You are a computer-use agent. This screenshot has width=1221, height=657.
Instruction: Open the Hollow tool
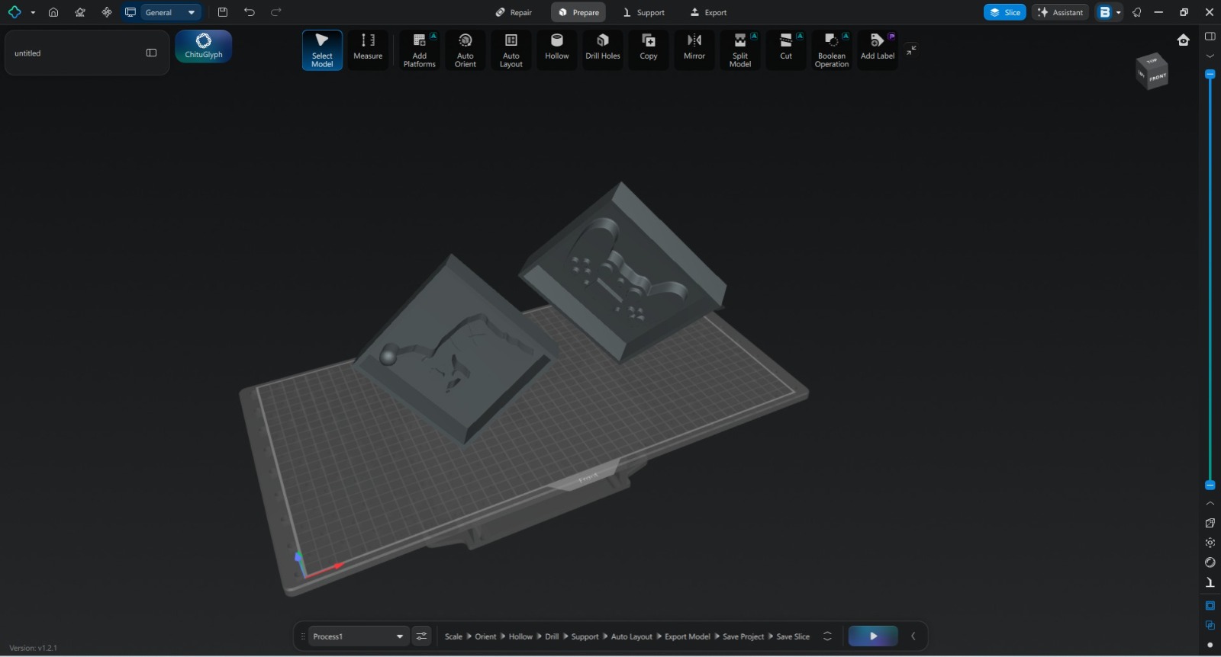click(557, 50)
